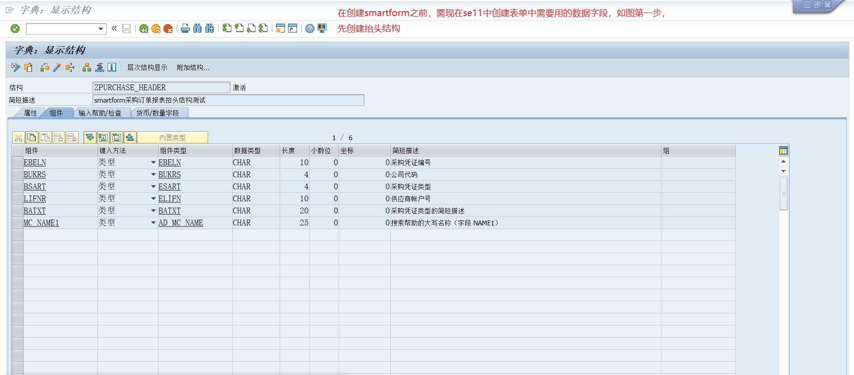Open the window menu icon at top-left
Viewport: 854px width, 375px height.
(9, 10)
